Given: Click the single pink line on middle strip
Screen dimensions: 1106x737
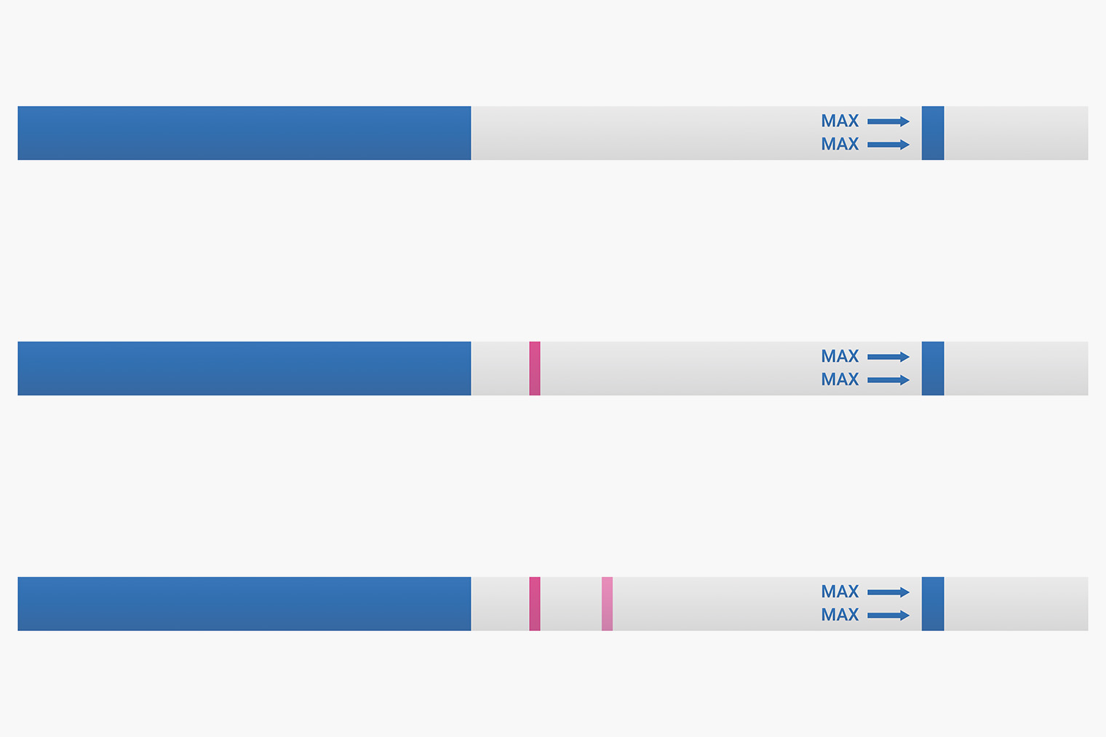Looking at the screenshot, I should (535, 368).
